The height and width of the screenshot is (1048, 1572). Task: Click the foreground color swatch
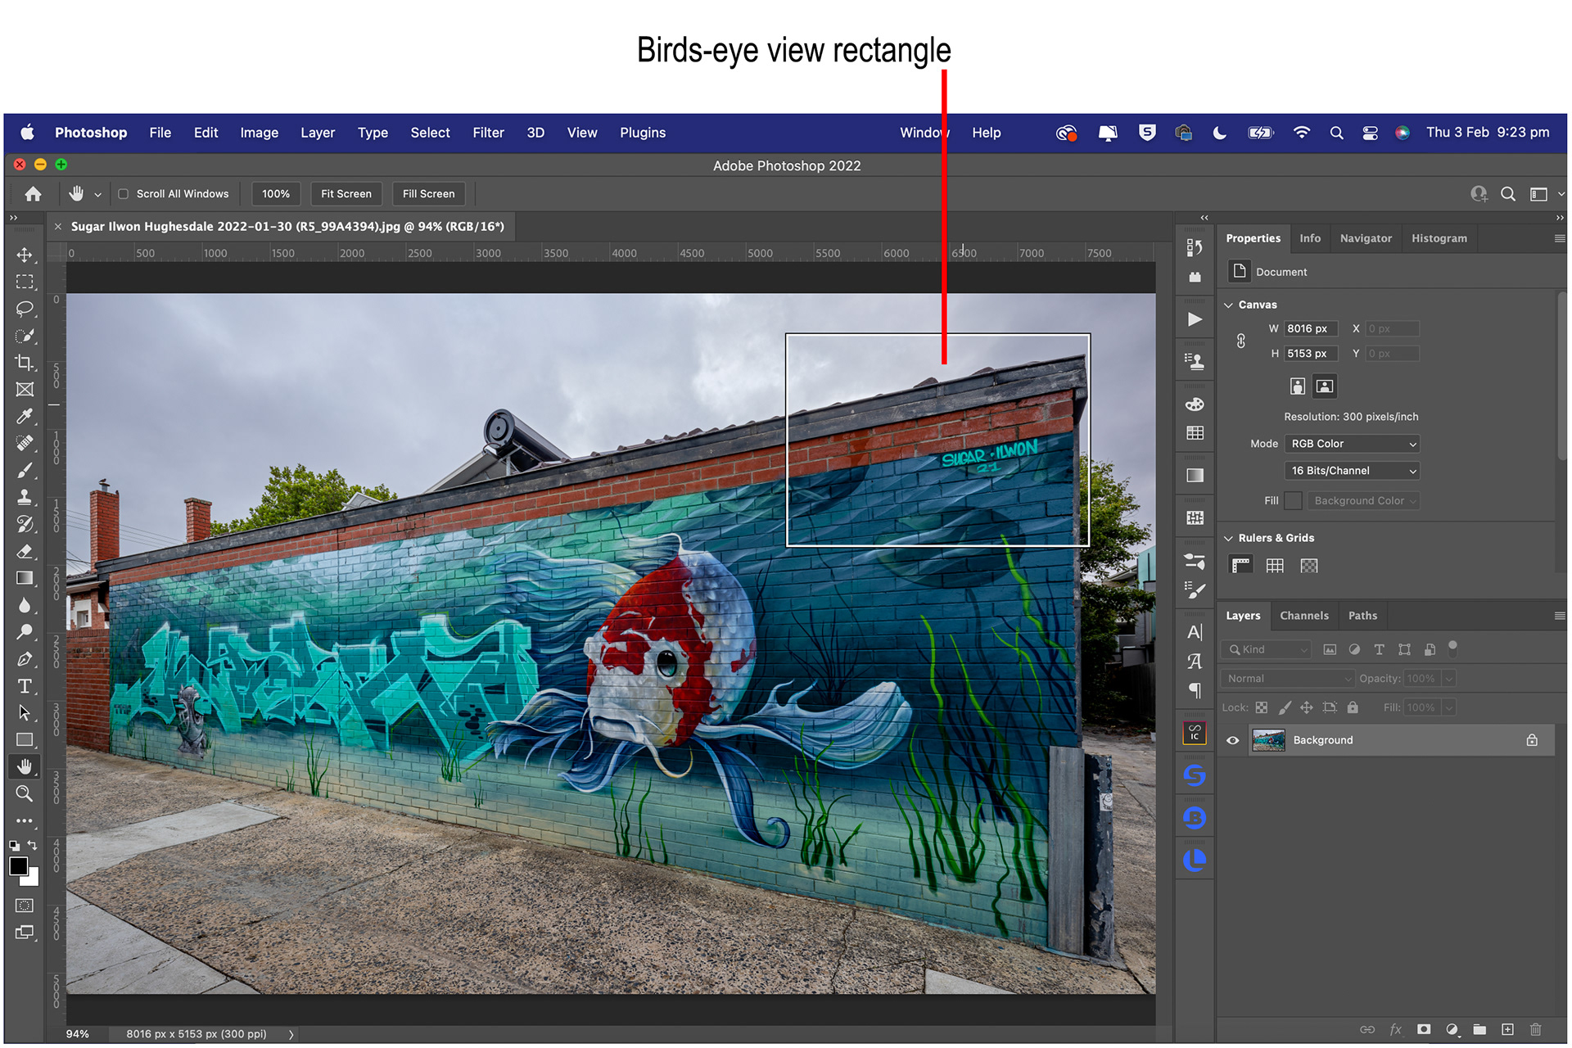[x=18, y=866]
